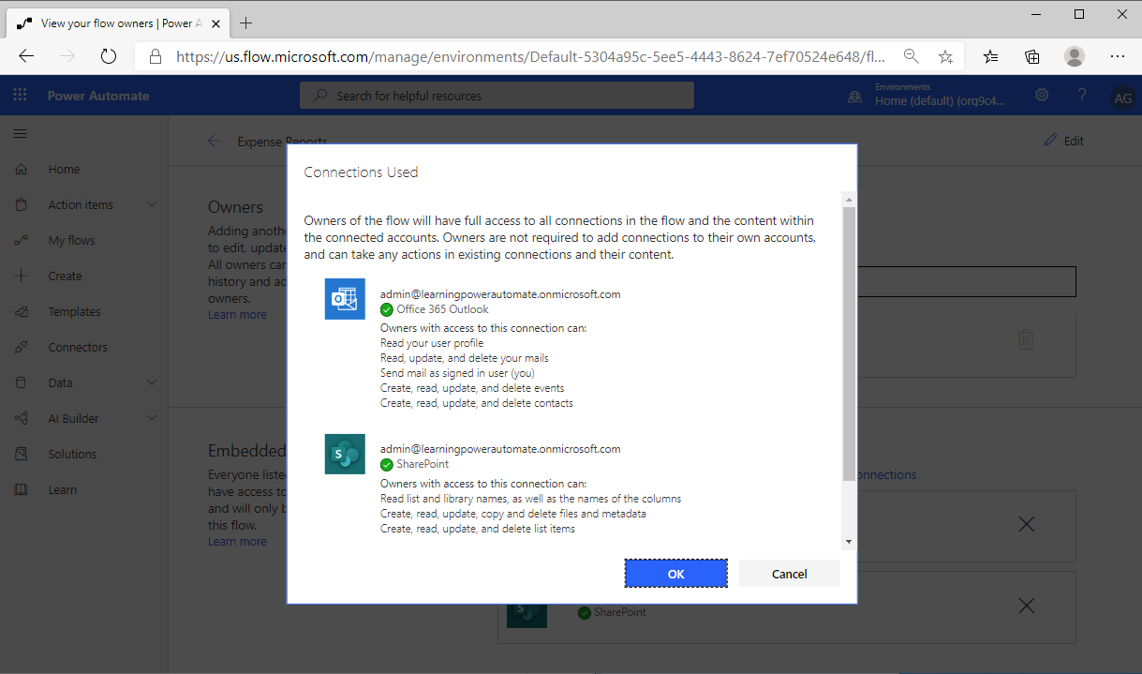Expand the Data chevron
The width and height of the screenshot is (1142, 674).
152,382
